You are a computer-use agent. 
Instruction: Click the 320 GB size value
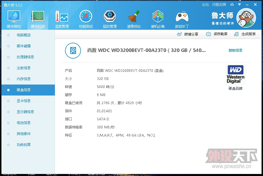[x=103, y=79]
